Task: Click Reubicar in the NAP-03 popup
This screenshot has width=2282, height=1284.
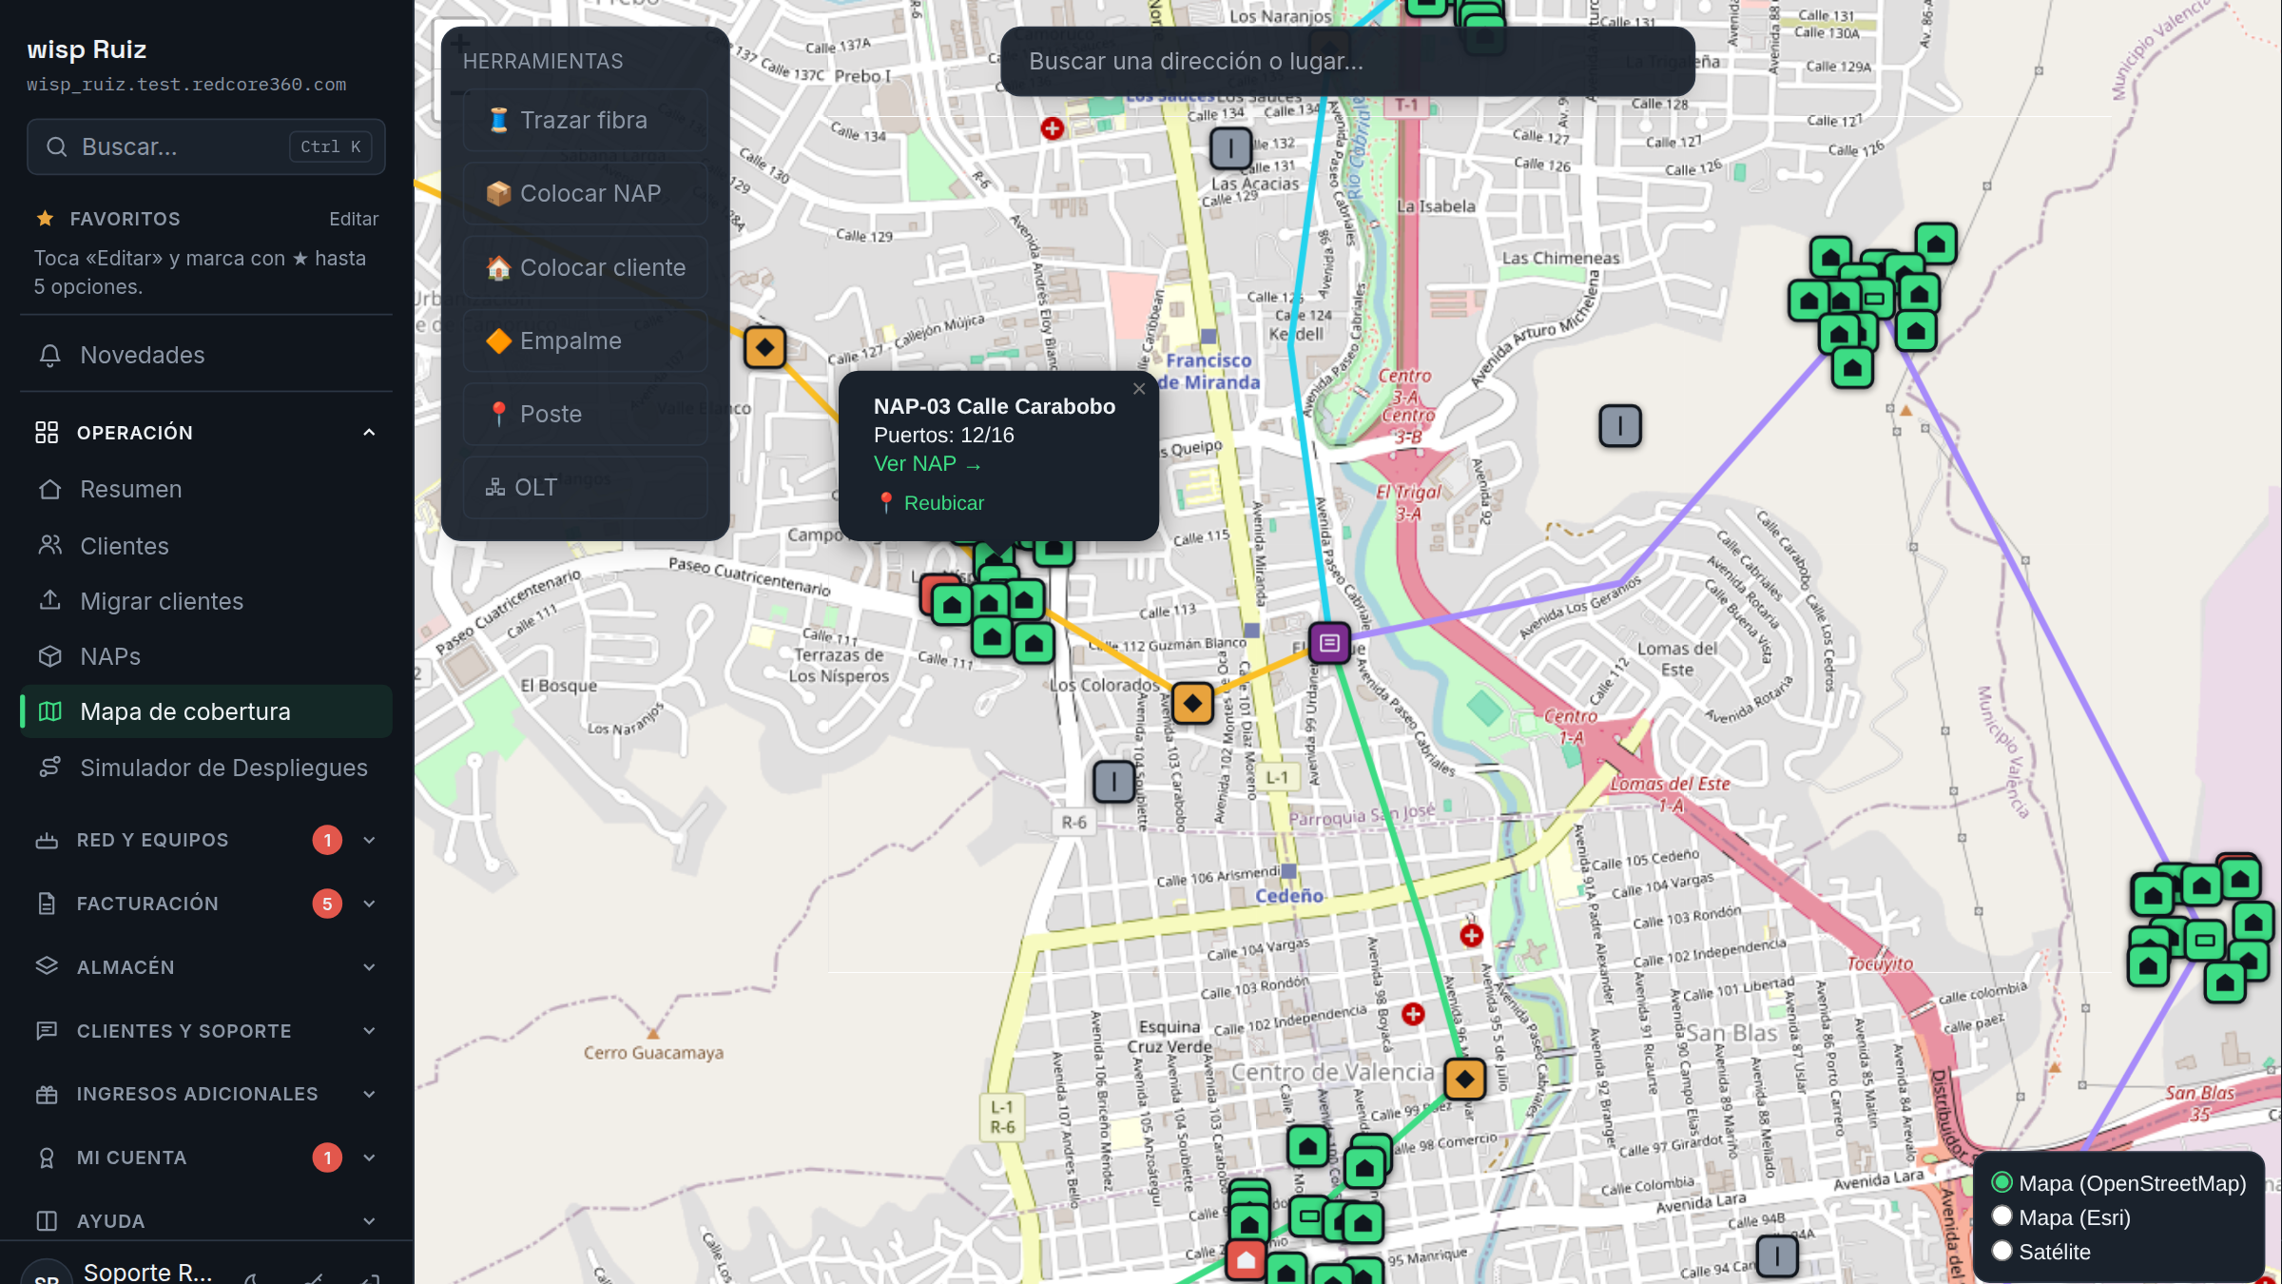Action: [x=931, y=503]
